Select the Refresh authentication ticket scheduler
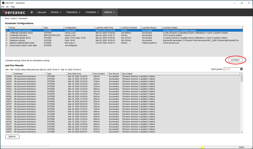 (124, 43)
